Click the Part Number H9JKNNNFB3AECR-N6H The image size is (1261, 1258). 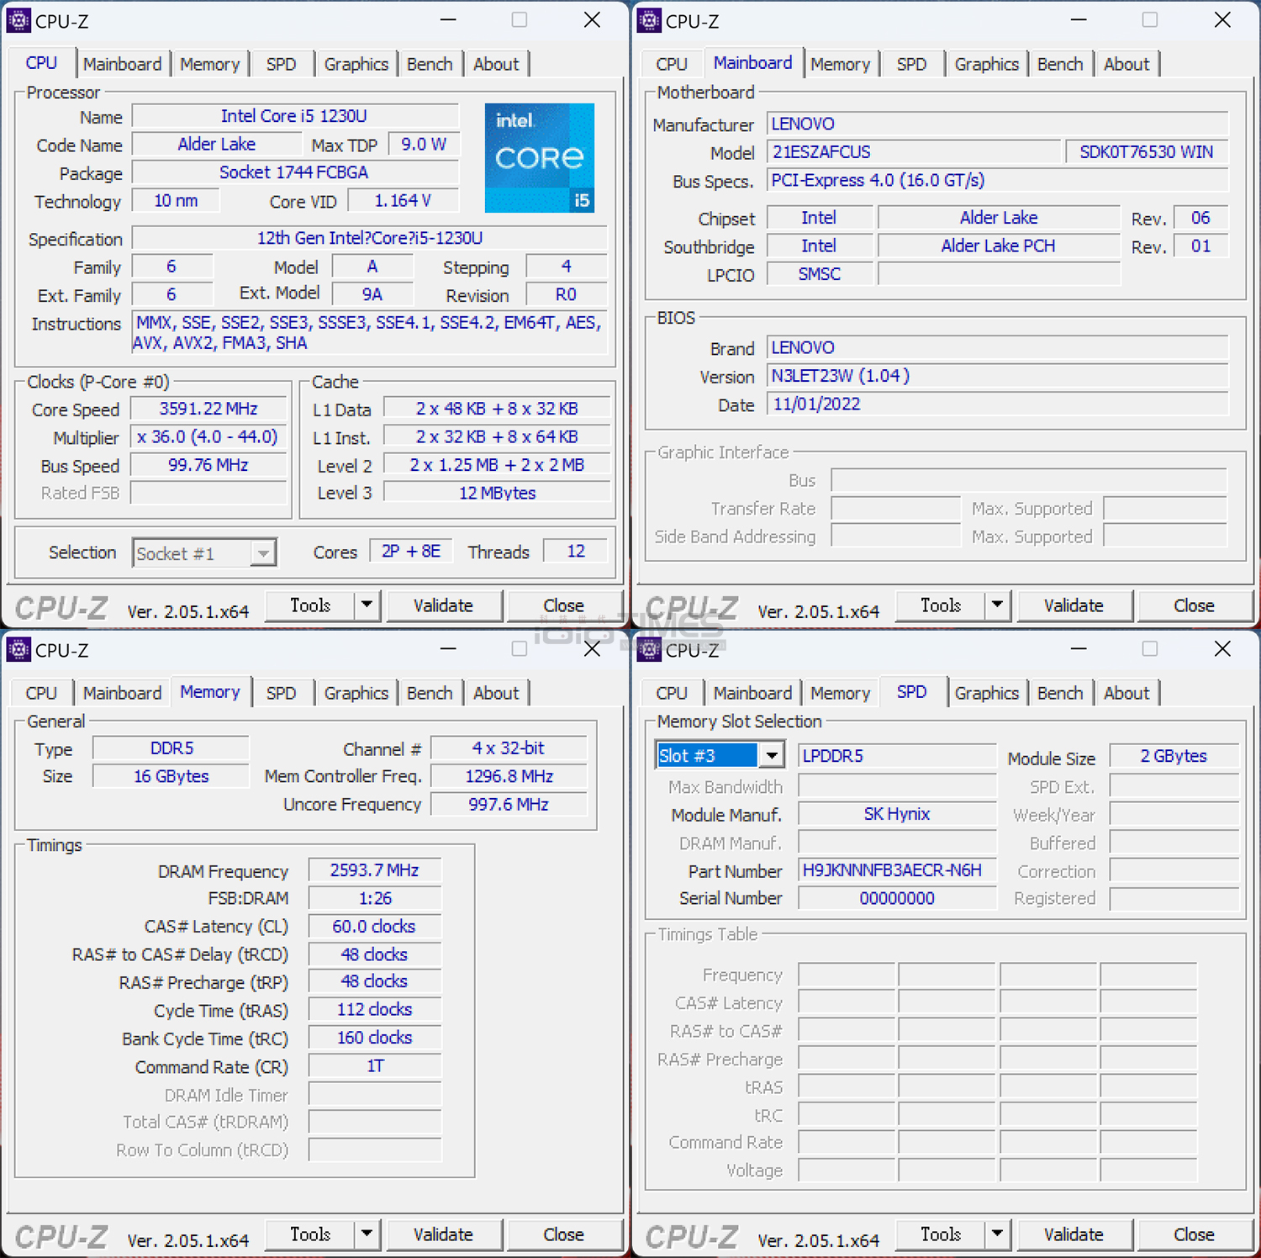coord(897,870)
